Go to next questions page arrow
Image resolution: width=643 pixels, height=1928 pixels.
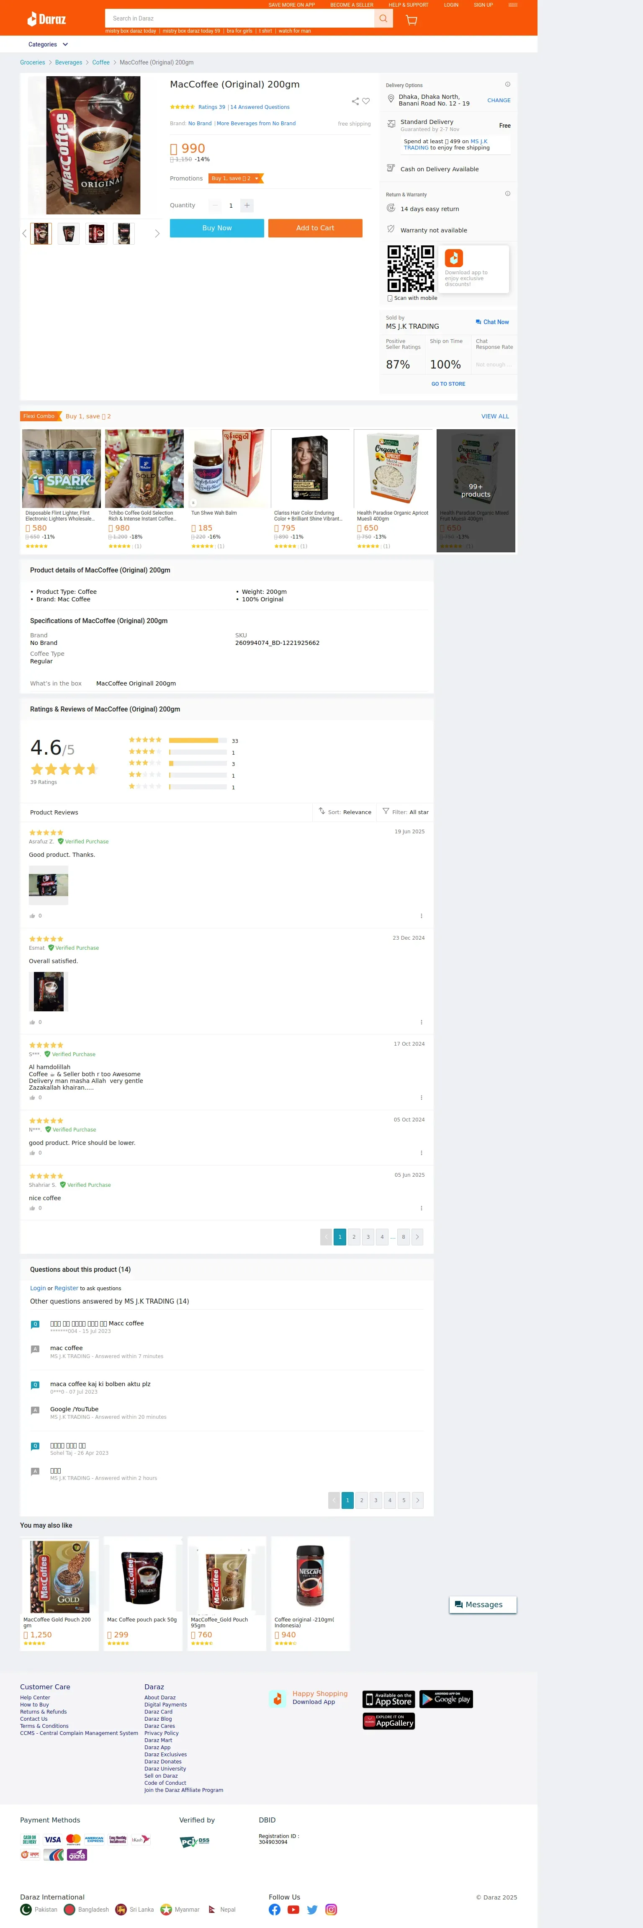point(418,1500)
